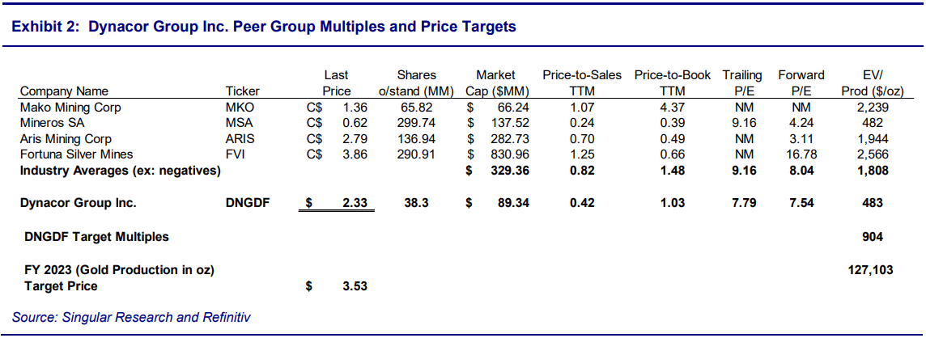Screen dimensions: 926x338
Task: Select the DNGDF Target Multiples label
Action: click(97, 237)
